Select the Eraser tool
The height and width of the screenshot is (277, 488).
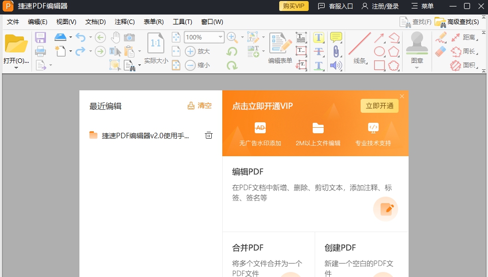[x=441, y=51]
